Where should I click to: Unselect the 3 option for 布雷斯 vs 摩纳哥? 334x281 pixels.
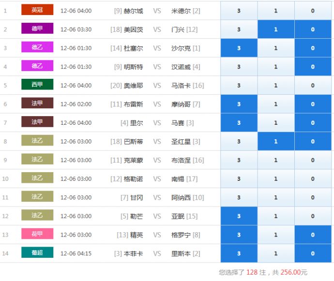(x=239, y=104)
